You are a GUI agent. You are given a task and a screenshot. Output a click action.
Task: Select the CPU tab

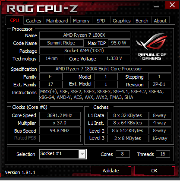coord(15,20)
